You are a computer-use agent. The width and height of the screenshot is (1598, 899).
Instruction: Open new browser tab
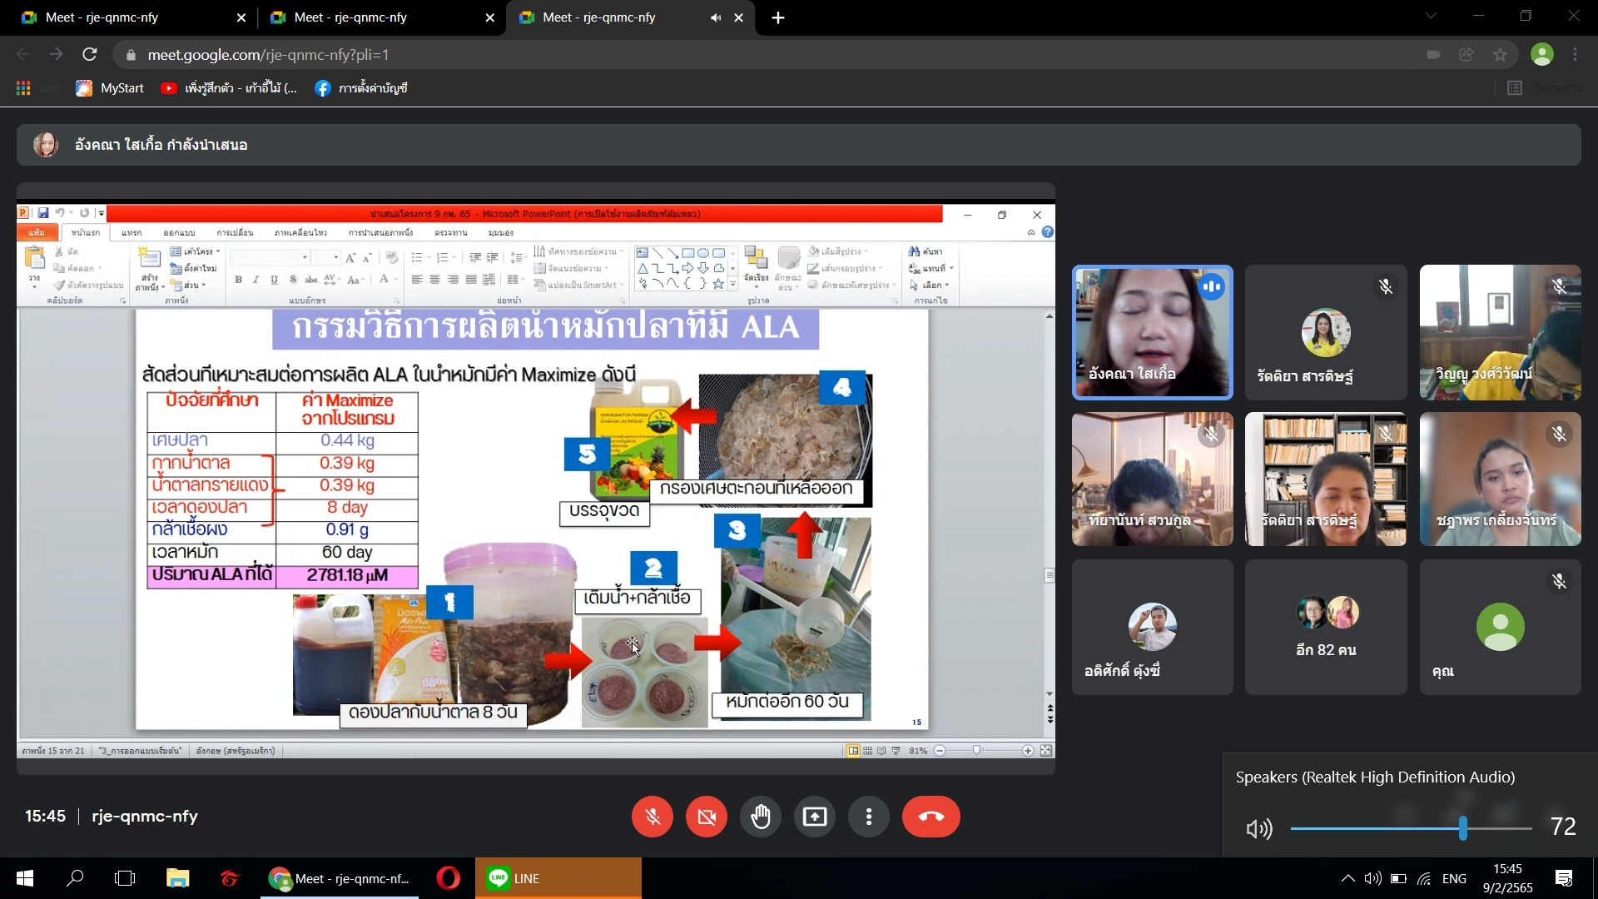tap(778, 17)
